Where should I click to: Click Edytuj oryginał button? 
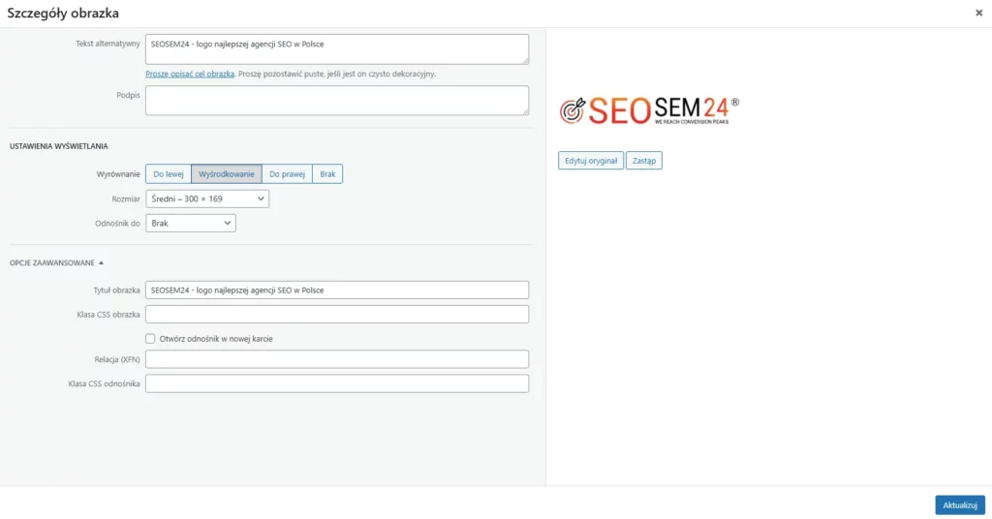point(591,161)
